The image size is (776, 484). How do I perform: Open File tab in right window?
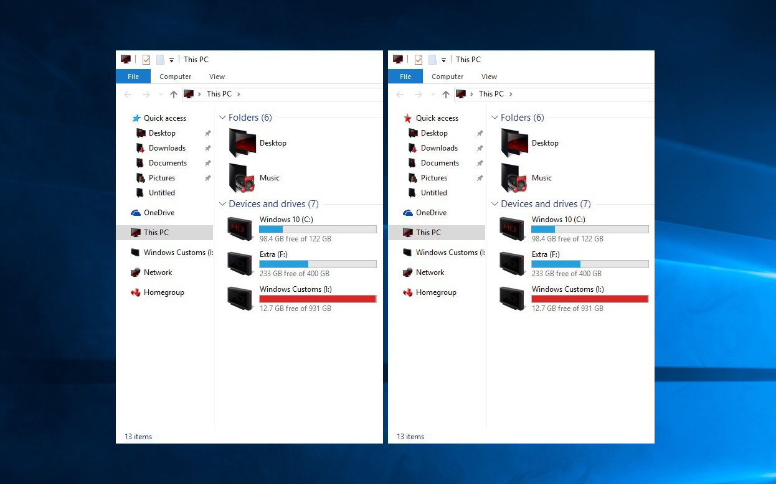click(405, 77)
